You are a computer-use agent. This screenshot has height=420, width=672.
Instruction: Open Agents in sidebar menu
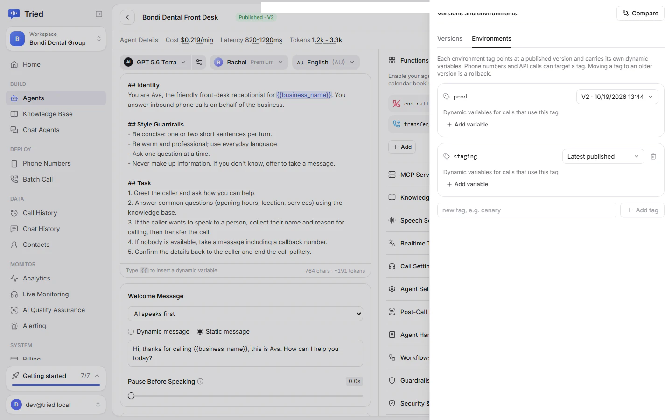click(x=56, y=98)
